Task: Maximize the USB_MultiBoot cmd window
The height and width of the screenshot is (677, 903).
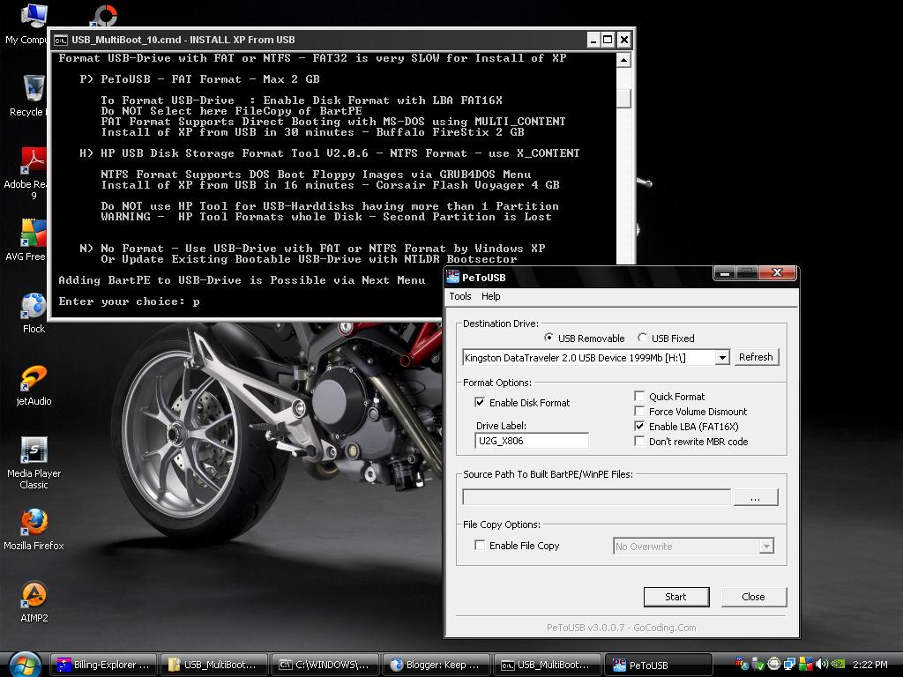Action: point(608,40)
